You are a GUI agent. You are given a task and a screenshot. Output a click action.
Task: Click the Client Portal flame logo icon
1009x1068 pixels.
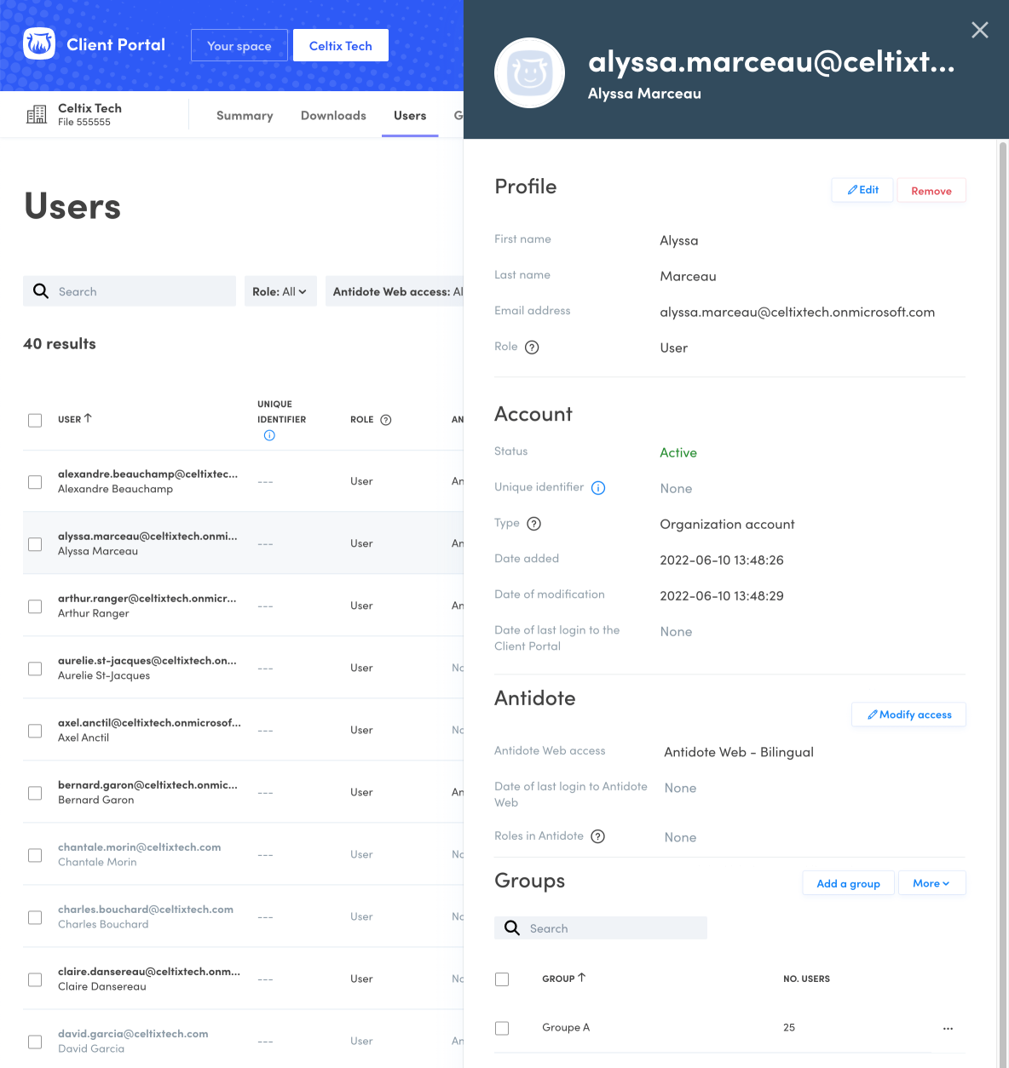[x=39, y=44]
